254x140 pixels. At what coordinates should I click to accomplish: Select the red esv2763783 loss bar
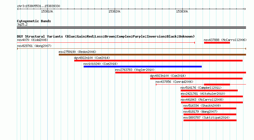180,73
